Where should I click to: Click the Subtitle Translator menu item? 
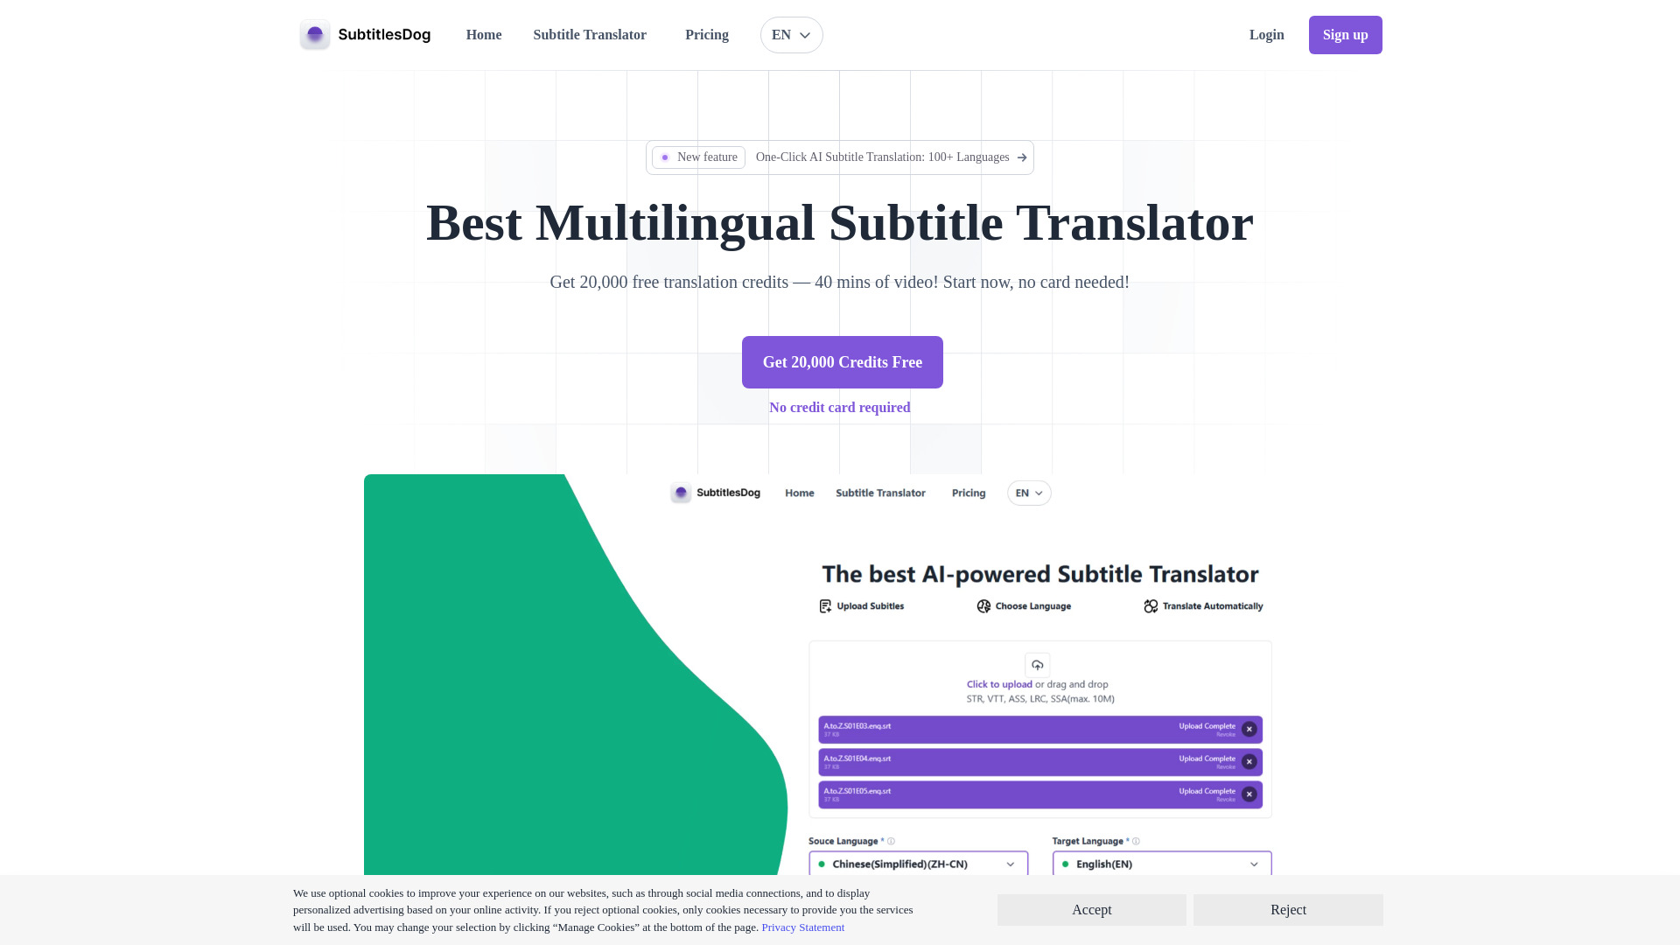tap(590, 35)
